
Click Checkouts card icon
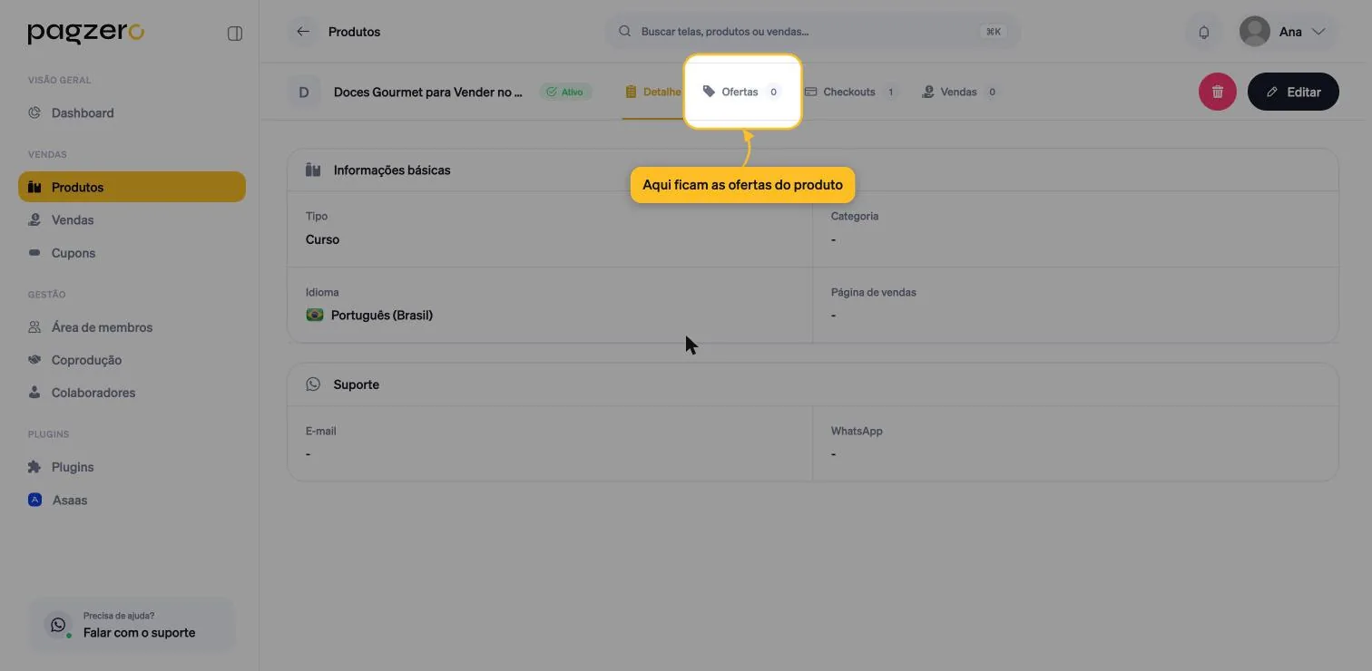click(x=811, y=92)
